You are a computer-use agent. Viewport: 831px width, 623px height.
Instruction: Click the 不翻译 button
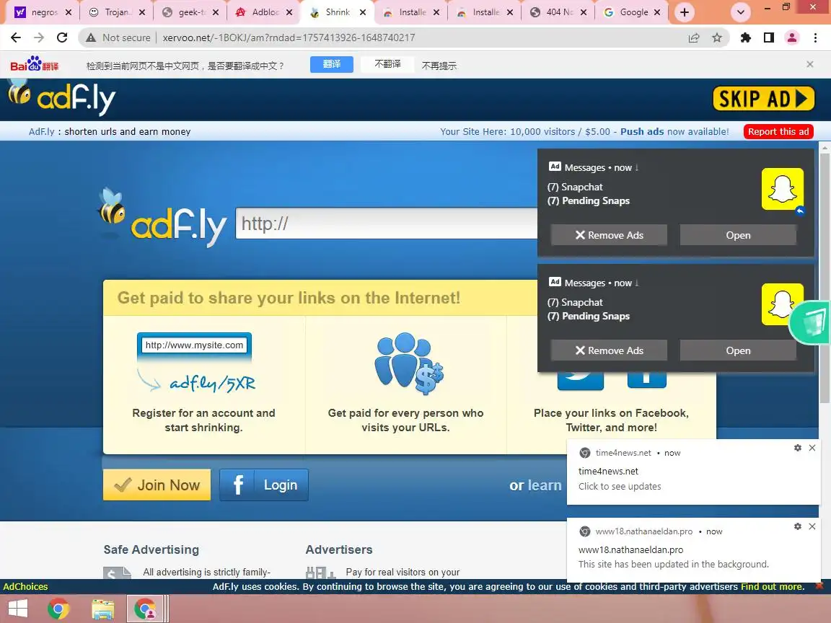pos(387,64)
